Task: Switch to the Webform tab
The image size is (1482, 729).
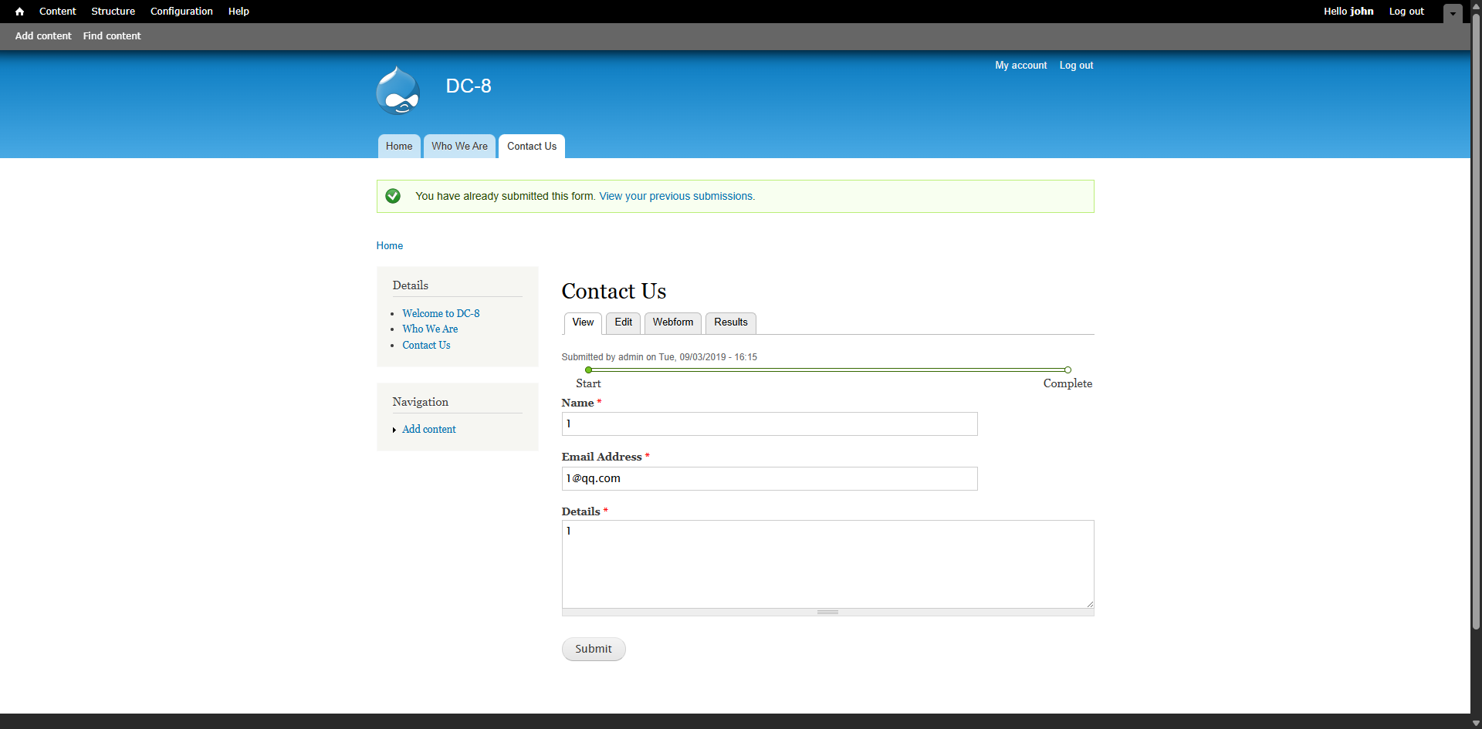Action: pos(672,322)
